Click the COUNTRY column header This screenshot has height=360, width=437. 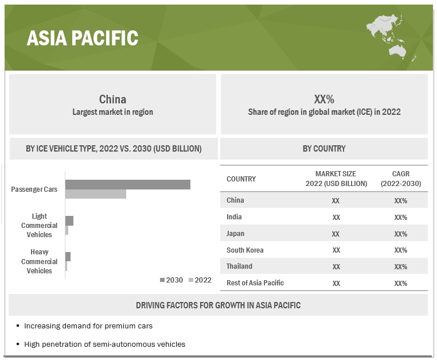coord(241,179)
